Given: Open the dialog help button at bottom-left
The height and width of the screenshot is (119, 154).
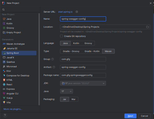Looking at the screenshot, I should 5,116.
